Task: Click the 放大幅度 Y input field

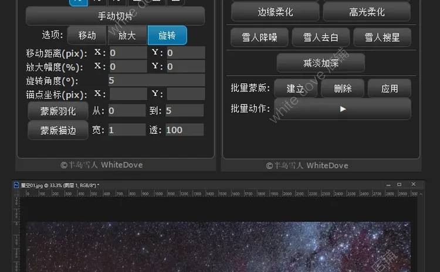Action: tap(186, 66)
